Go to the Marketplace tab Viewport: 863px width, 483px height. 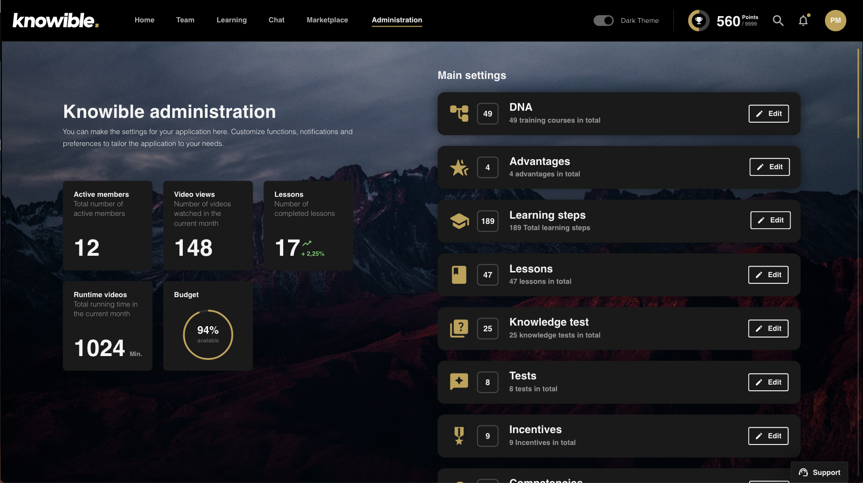point(327,20)
